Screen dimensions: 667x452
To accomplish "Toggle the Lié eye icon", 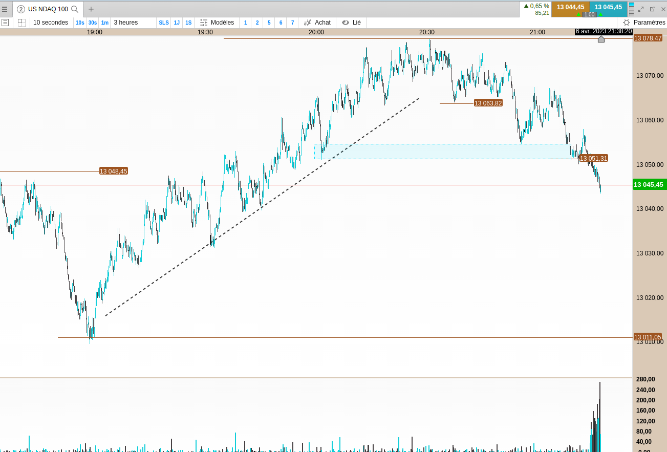I will click(346, 23).
